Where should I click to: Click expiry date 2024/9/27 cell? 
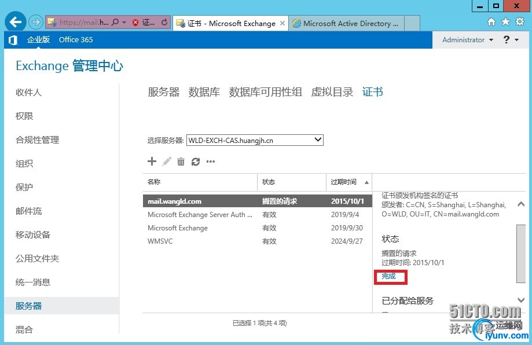[347, 241]
